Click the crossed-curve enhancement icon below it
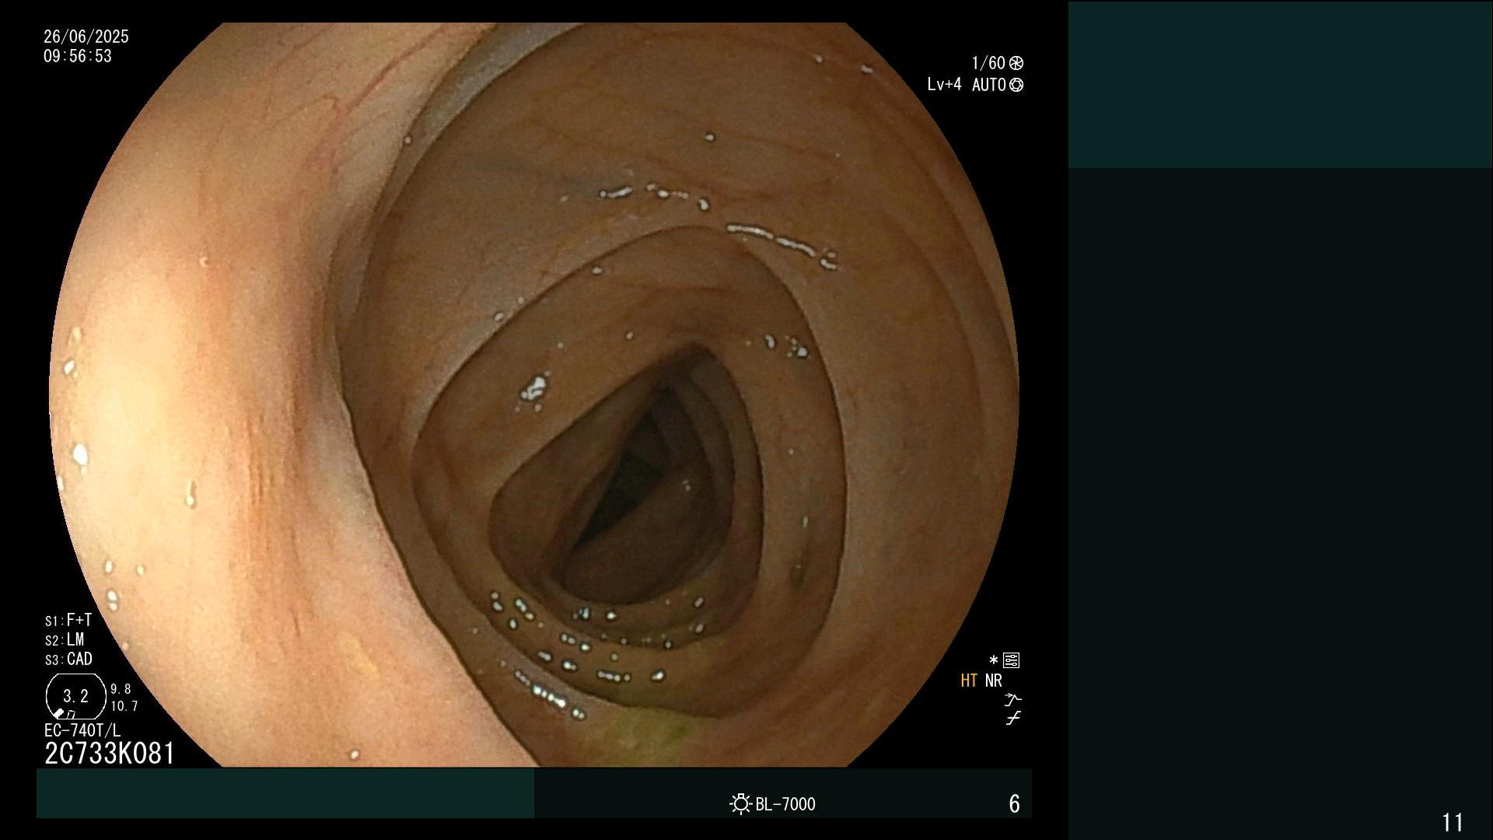Screen dimensions: 1493x840 (1012, 719)
